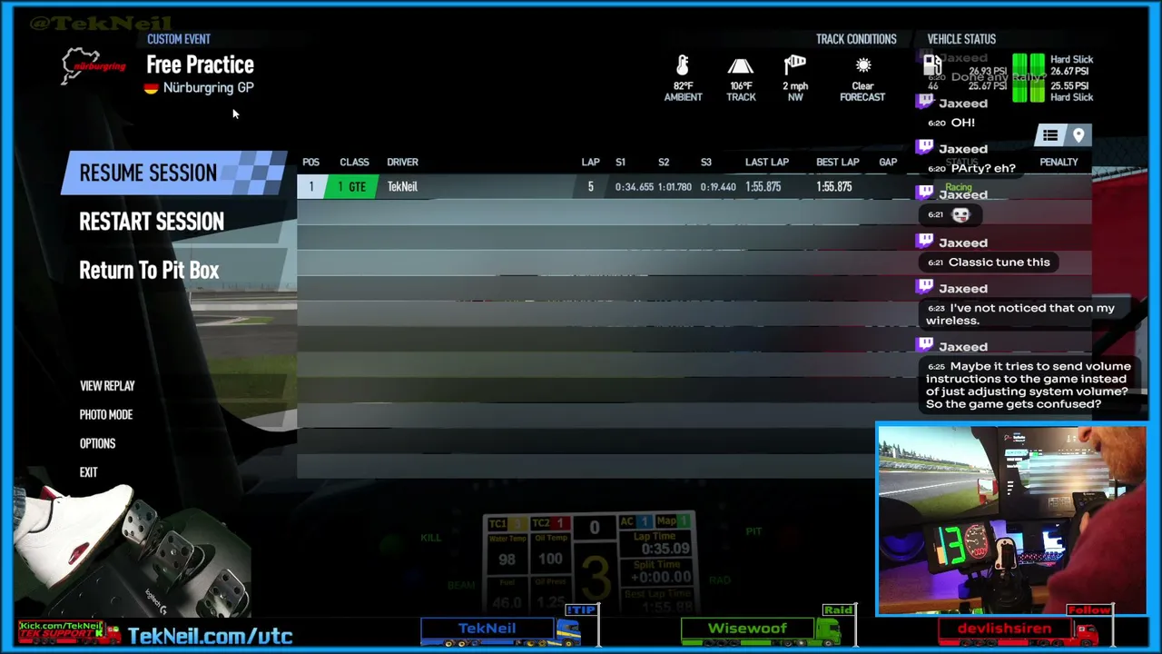Viewport: 1162px width, 654px height.
Task: Click the 106°F TRACK reading
Action: coord(741,92)
